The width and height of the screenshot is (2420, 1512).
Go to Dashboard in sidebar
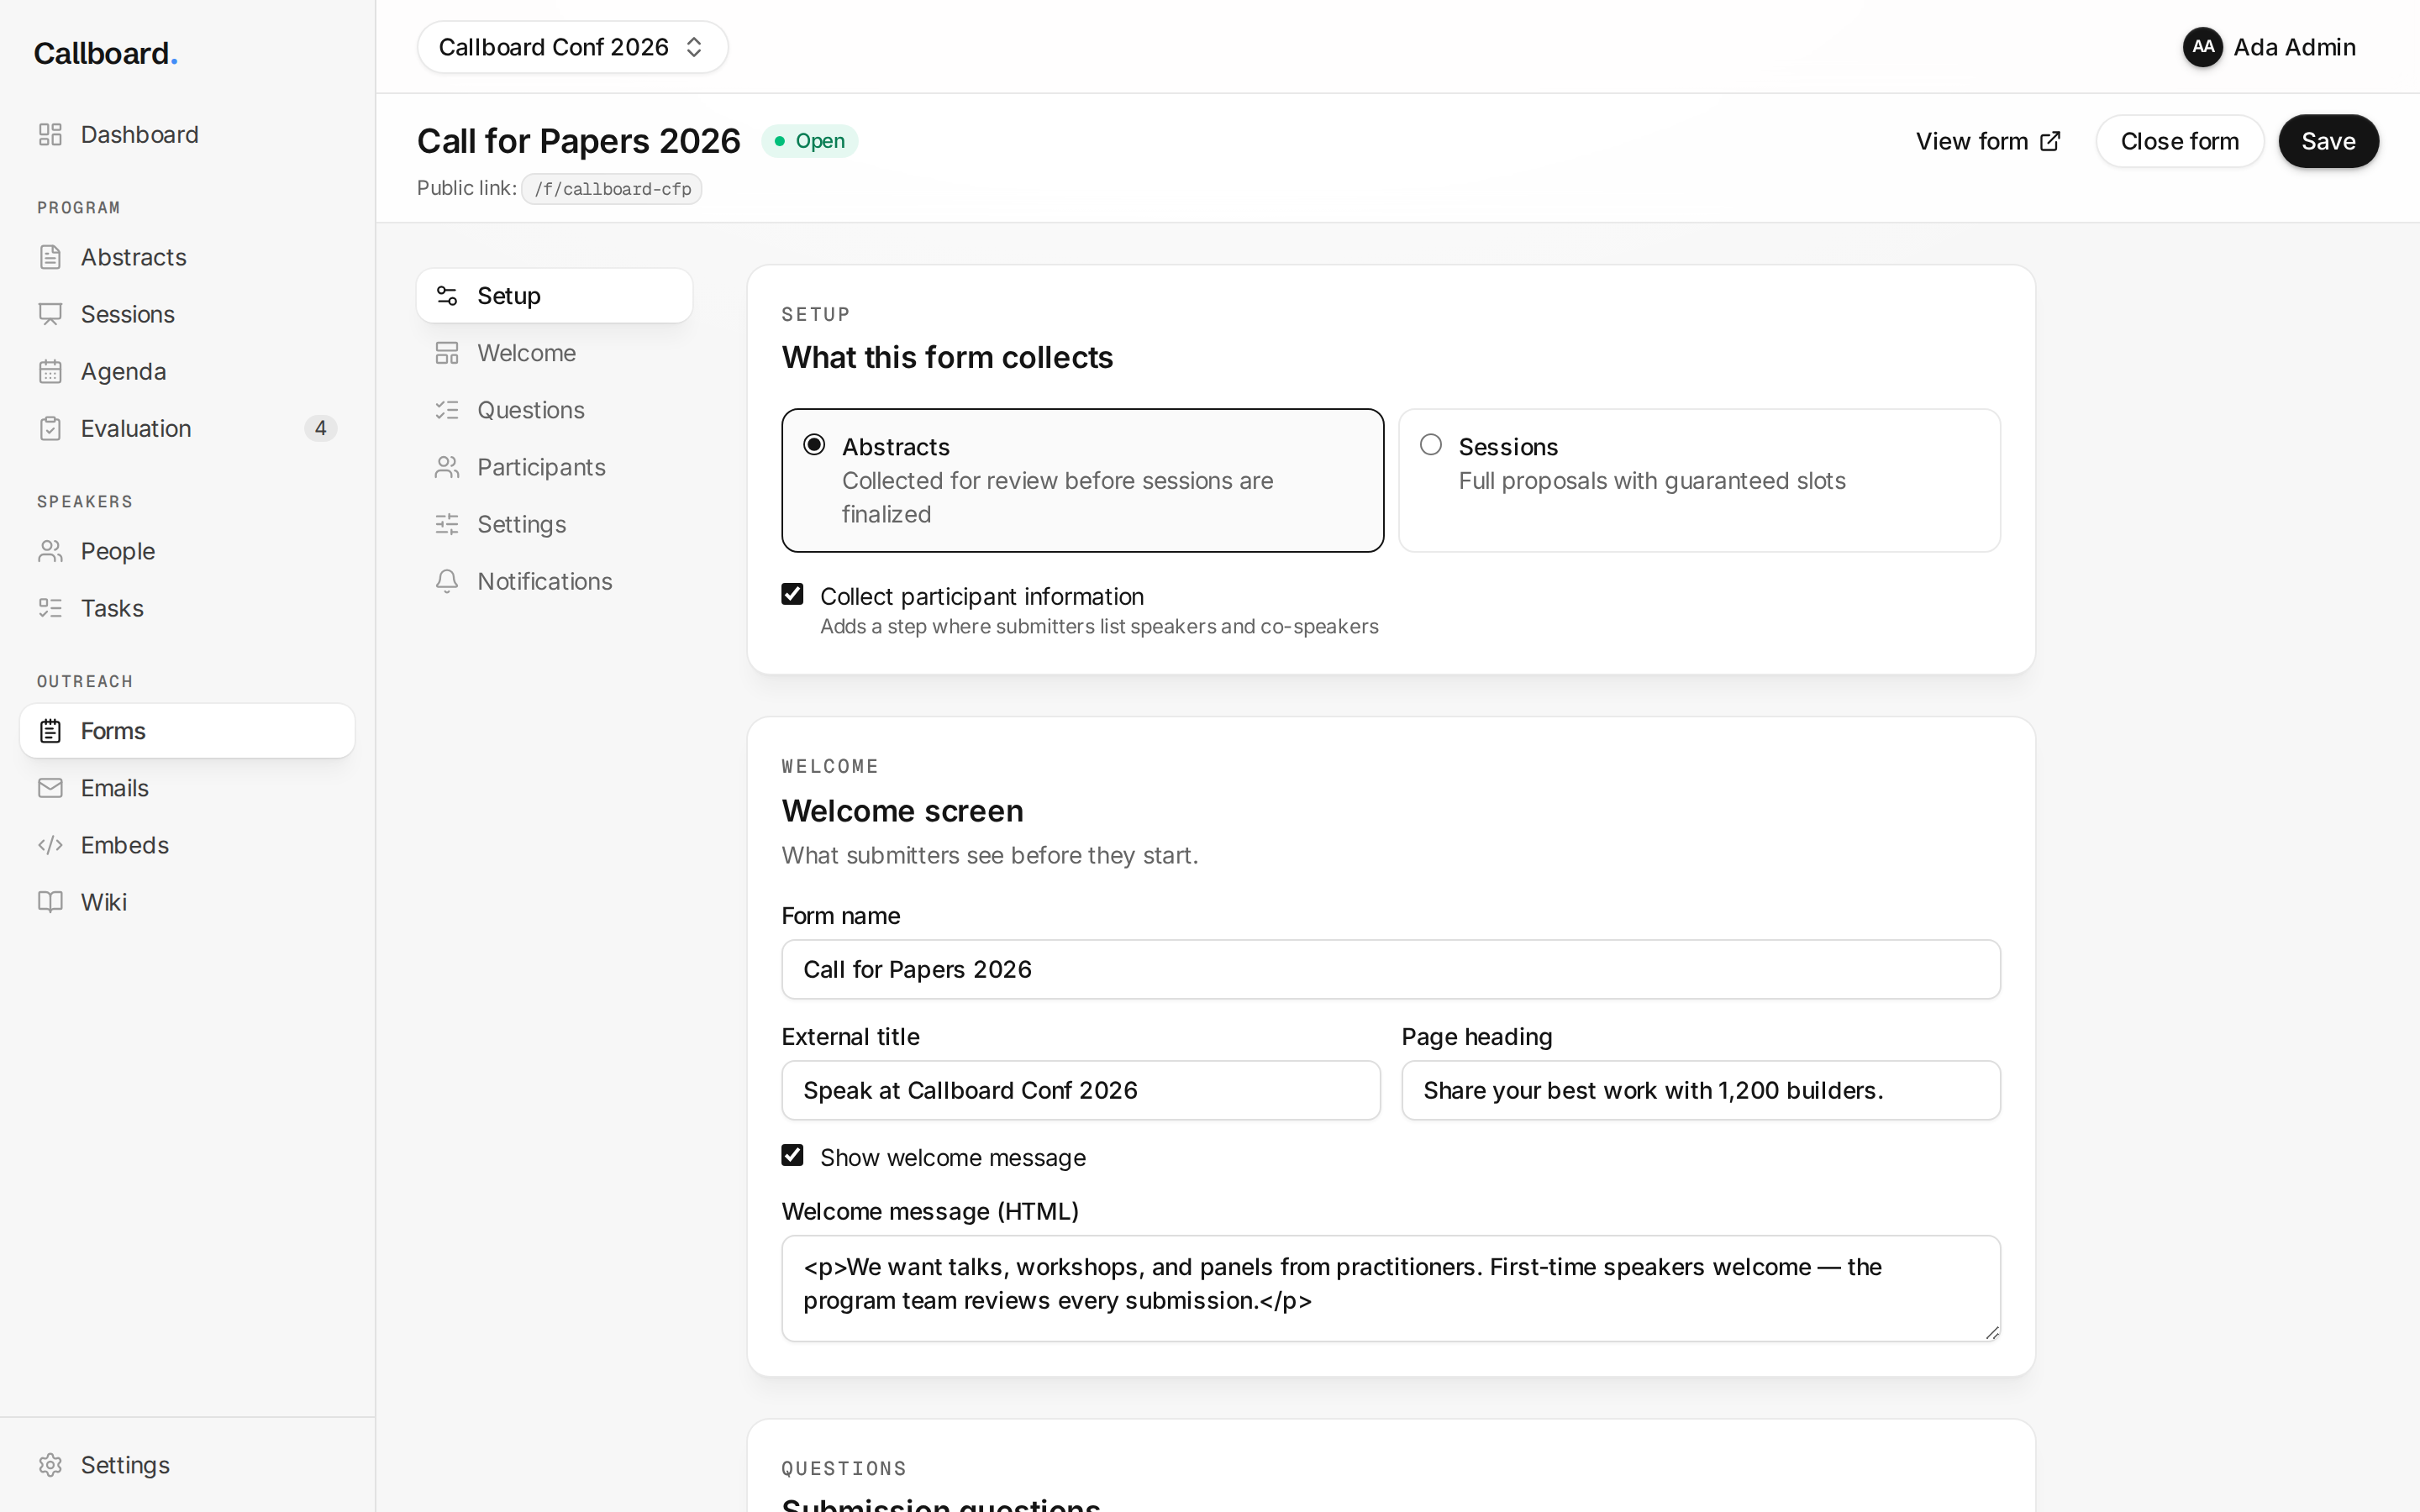(187, 134)
